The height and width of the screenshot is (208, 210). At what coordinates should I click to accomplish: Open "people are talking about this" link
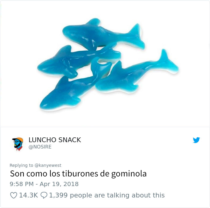coord(117,195)
